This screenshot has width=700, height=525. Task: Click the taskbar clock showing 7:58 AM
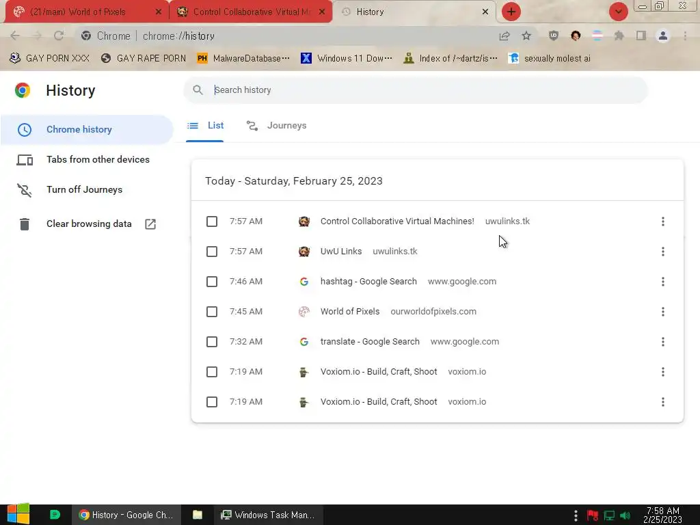(x=663, y=515)
